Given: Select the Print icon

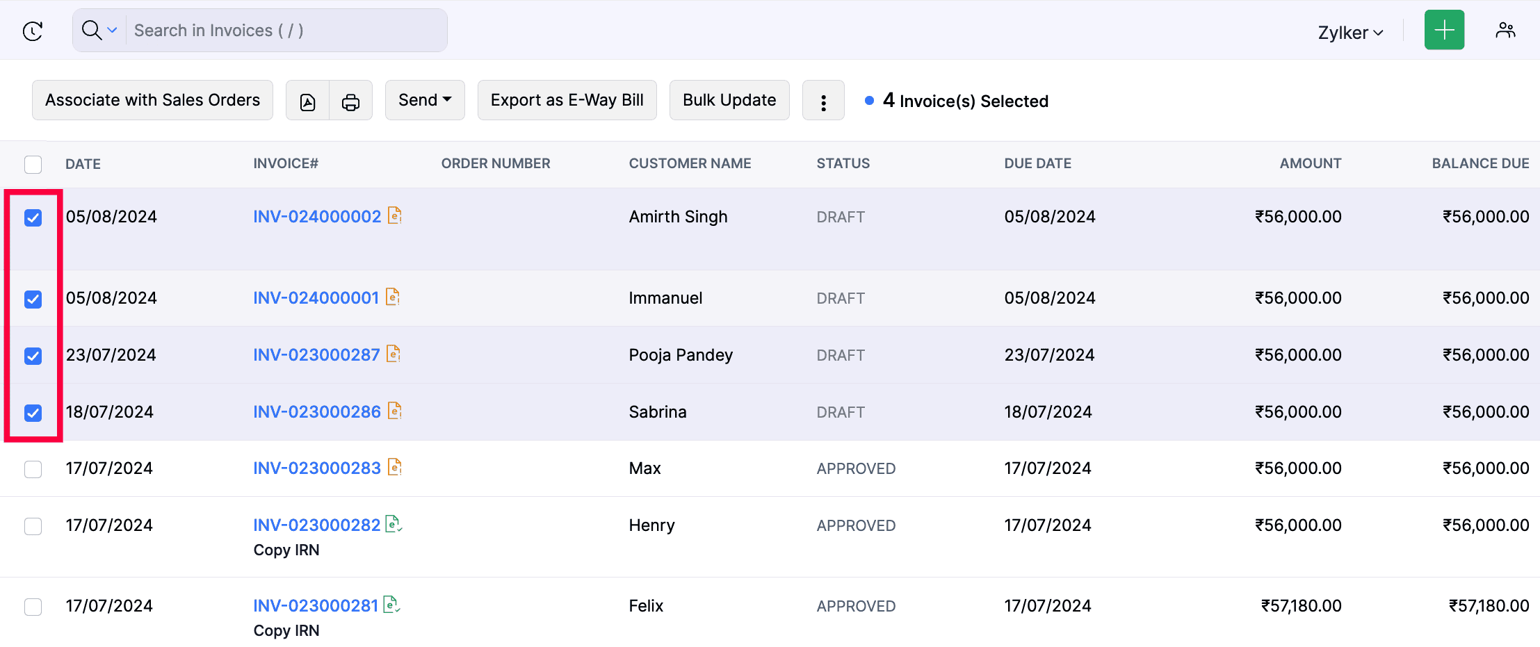Looking at the screenshot, I should pos(350,100).
